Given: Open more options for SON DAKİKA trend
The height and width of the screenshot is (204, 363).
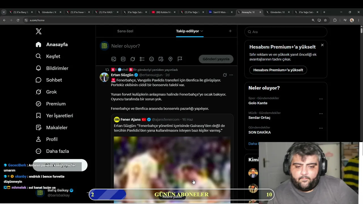Looking at the screenshot, I should pos(321,128).
